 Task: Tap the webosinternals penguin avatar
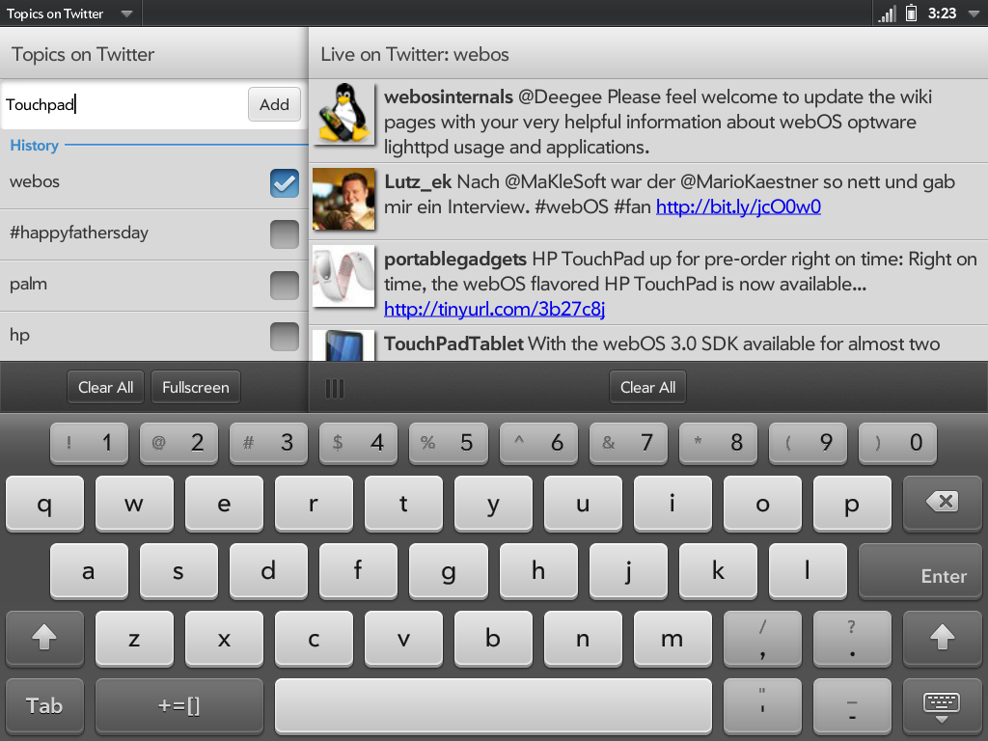pos(344,113)
